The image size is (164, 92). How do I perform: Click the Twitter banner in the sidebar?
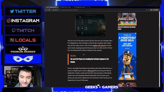point(23,11)
